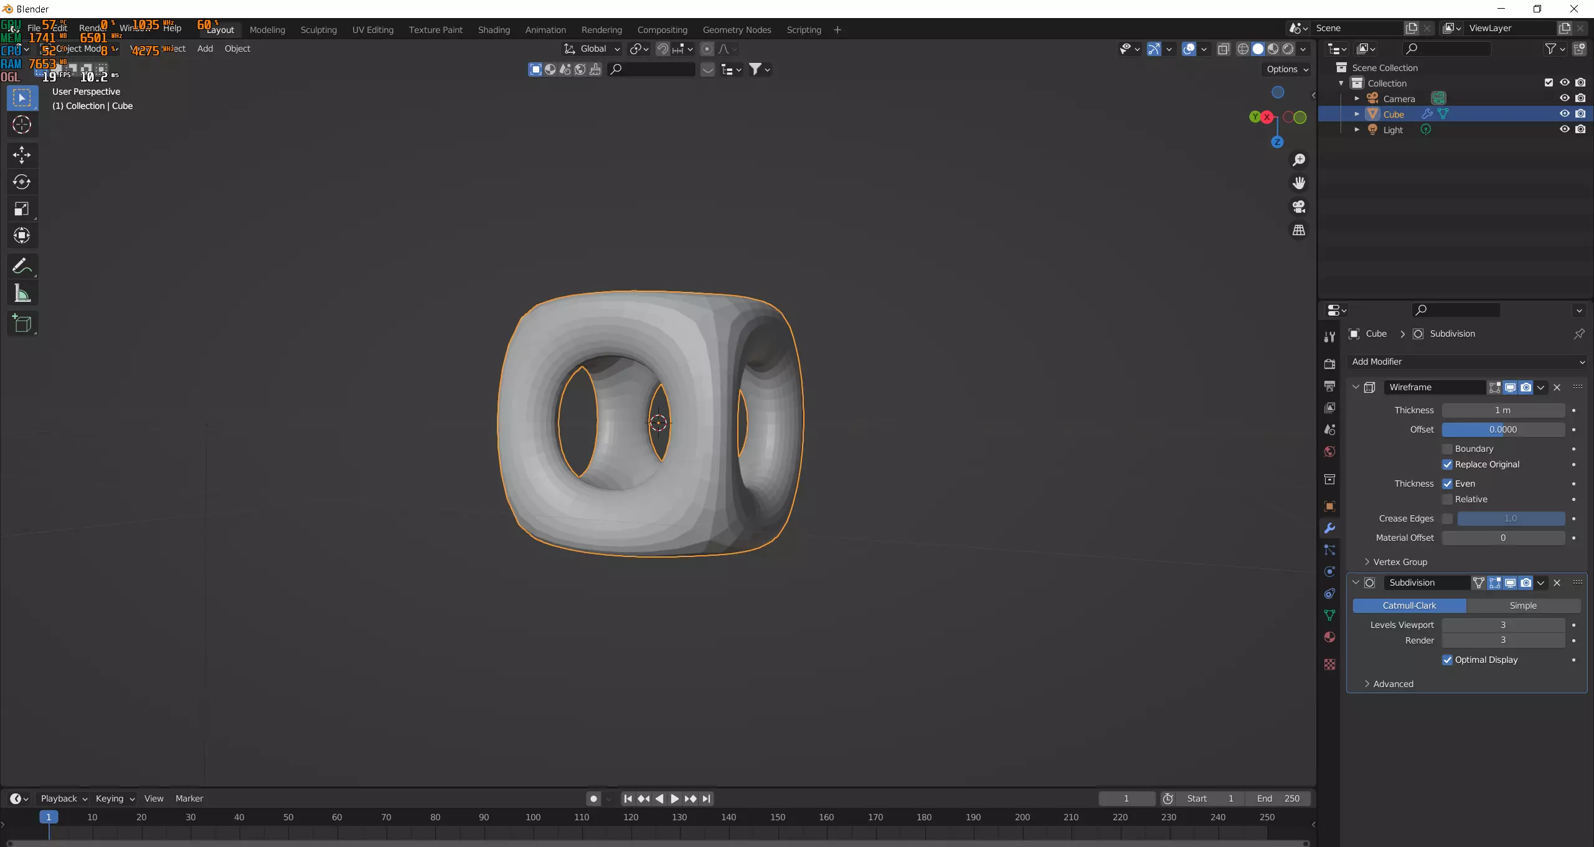This screenshot has height=847, width=1594.
Task: Switch to rendered viewport shading
Action: (1288, 49)
